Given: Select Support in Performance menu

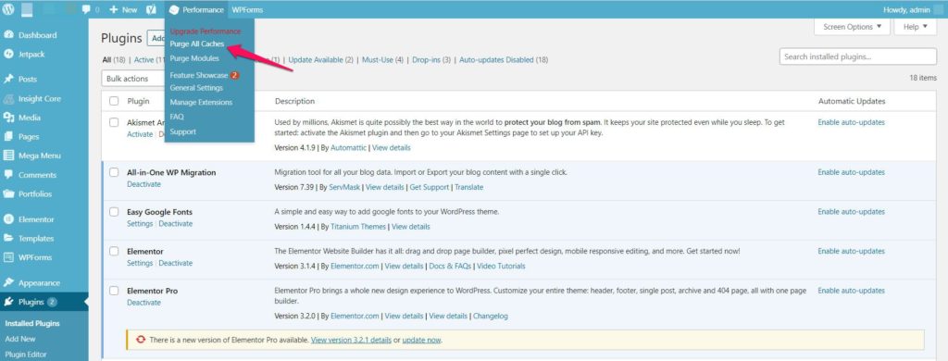Looking at the screenshot, I should click(182, 131).
